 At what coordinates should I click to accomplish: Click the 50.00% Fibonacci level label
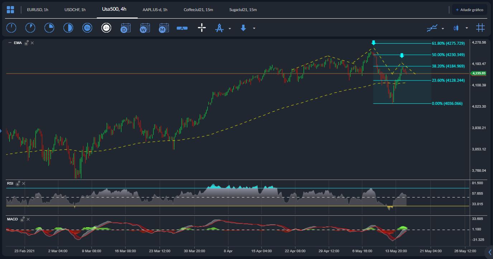(x=448, y=55)
